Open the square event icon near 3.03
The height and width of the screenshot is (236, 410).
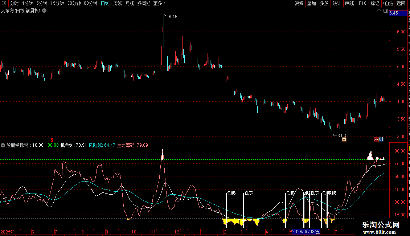344,139
